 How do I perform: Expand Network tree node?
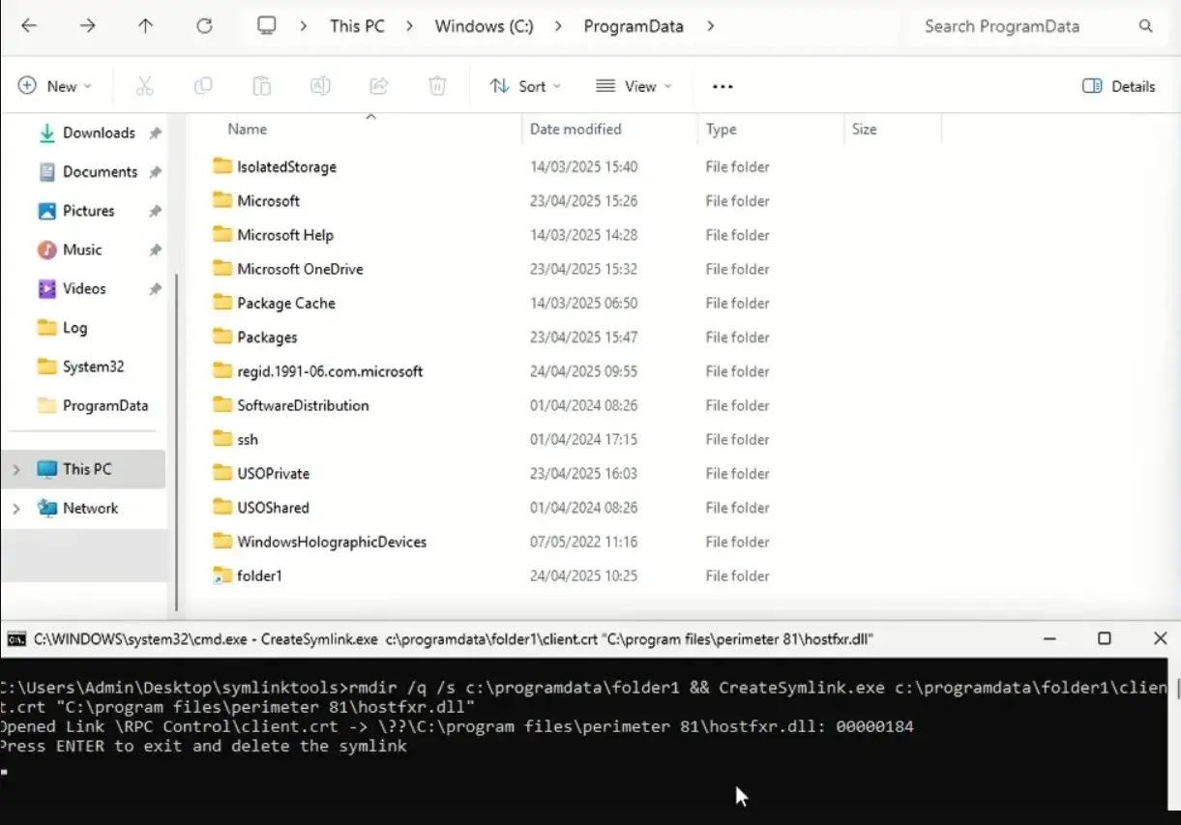pyautogui.click(x=15, y=508)
